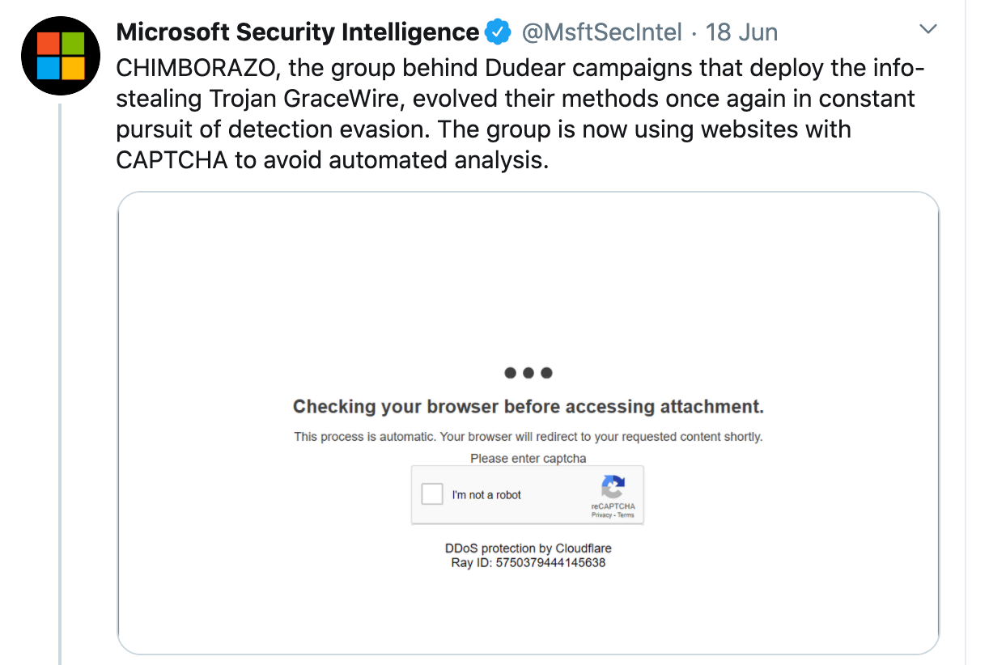The image size is (989, 665).
Task: Click the reCAPTCHA arrows logo
Action: 613,487
